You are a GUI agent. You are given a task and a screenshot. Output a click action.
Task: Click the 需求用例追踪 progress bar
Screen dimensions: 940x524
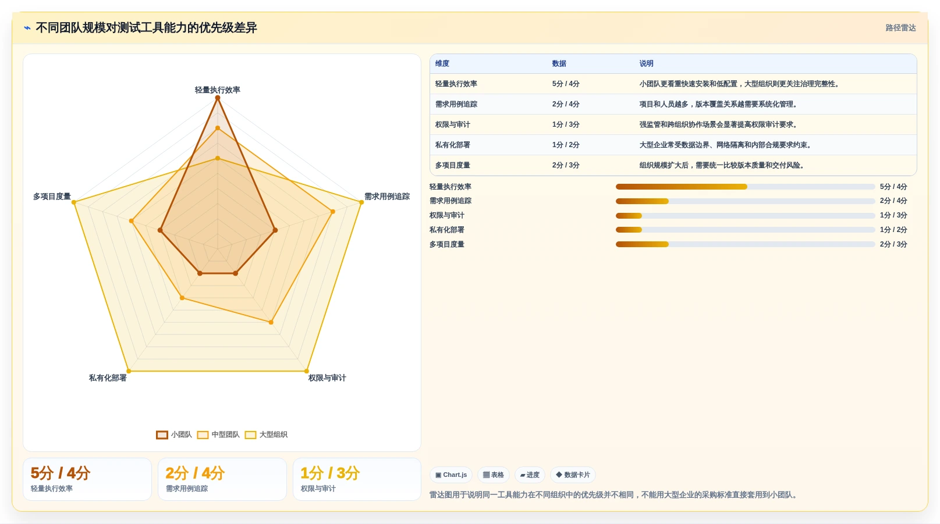(746, 201)
